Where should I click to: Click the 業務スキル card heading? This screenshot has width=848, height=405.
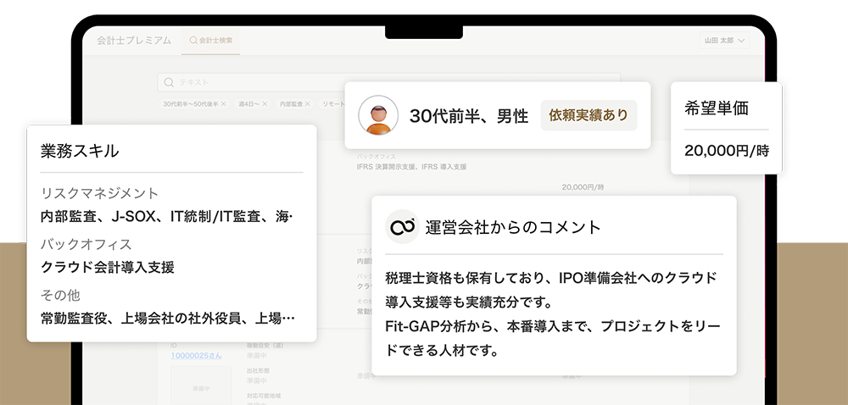pyautogui.click(x=80, y=151)
